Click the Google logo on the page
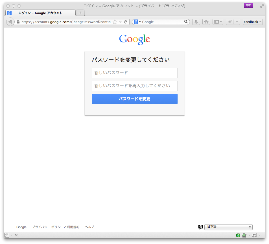Image resolution: width=269 pixels, height=244 pixels. click(134, 40)
